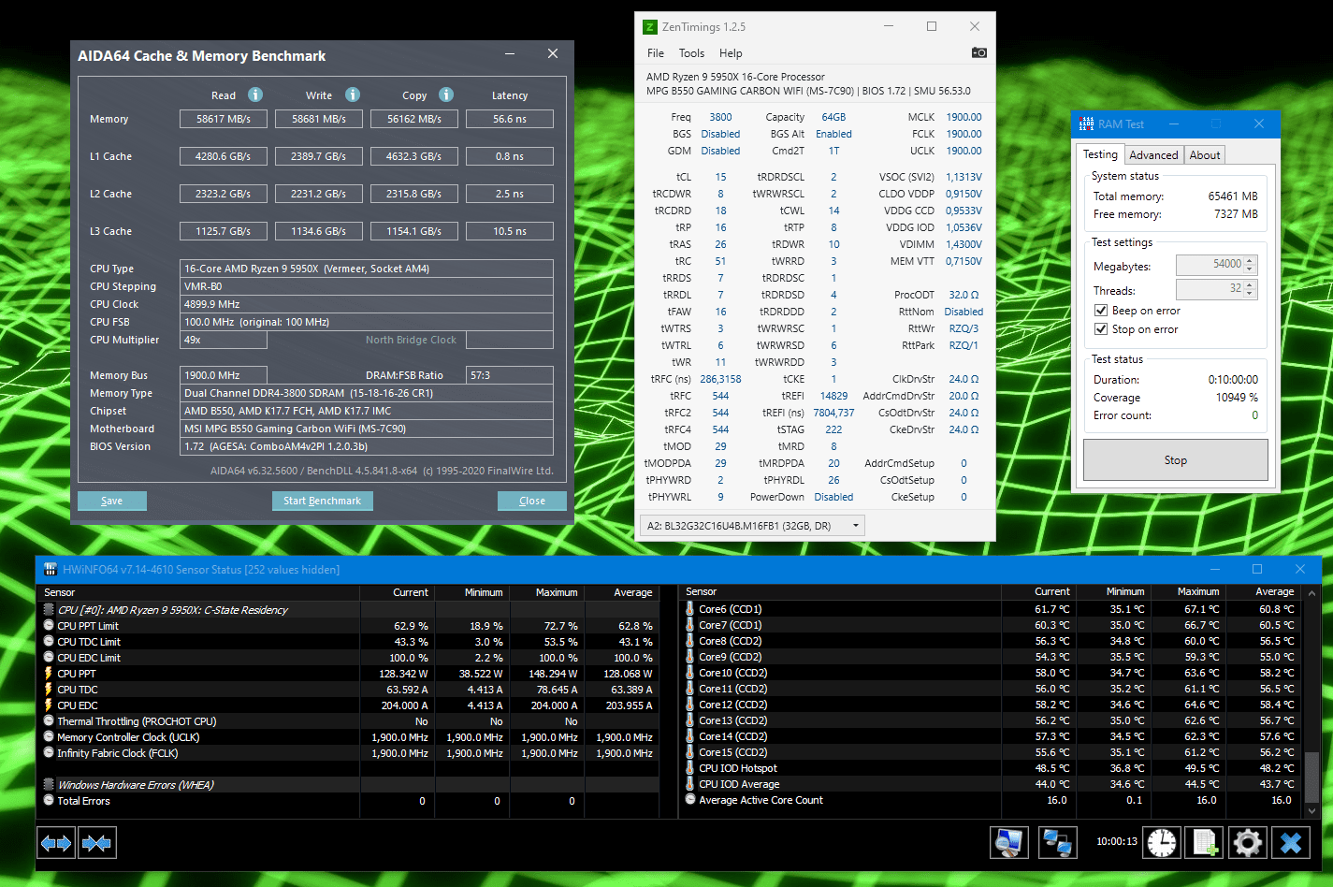
Task: Click the tCL value 15 in ZenTimings
Action: point(720,177)
